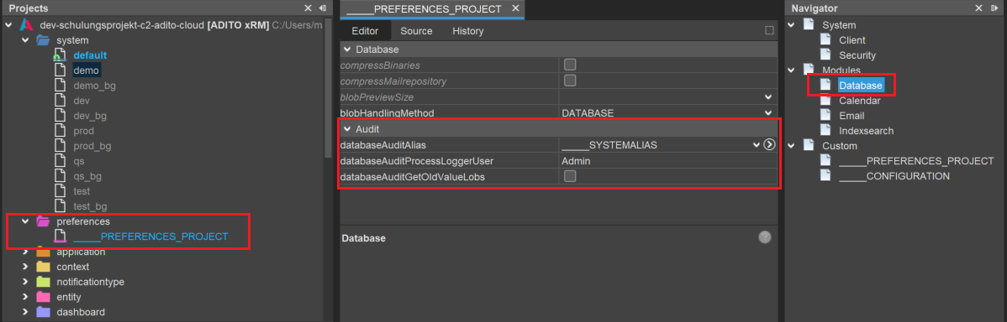The image size is (1007, 322).
Task: Toggle the compressMailrepository checkbox
Action: pos(570,80)
